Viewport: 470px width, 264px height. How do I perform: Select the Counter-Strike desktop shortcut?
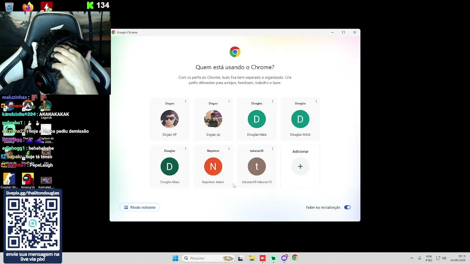9,181
